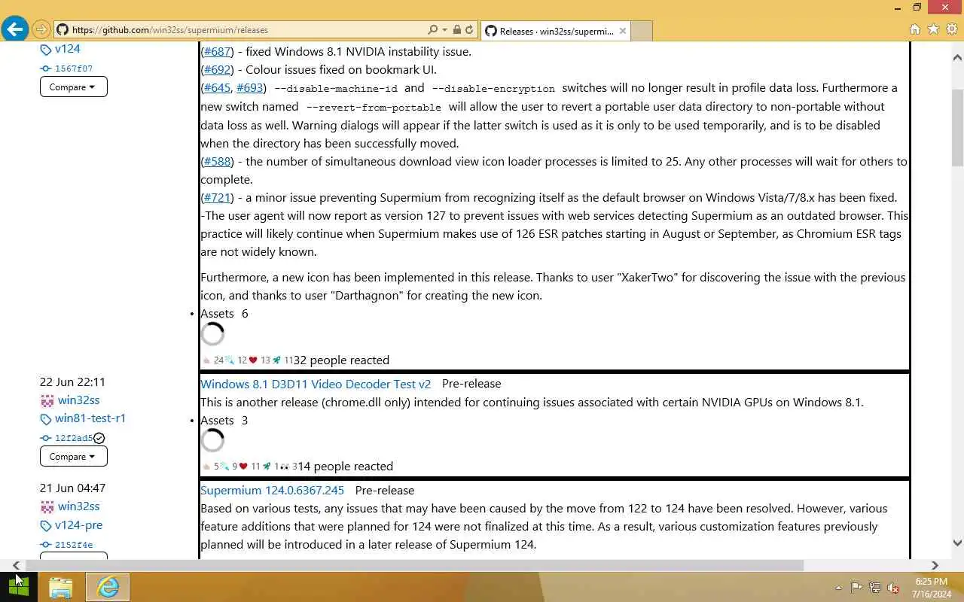Expand Compare dropdown under commit 12f2ad5

73,456
